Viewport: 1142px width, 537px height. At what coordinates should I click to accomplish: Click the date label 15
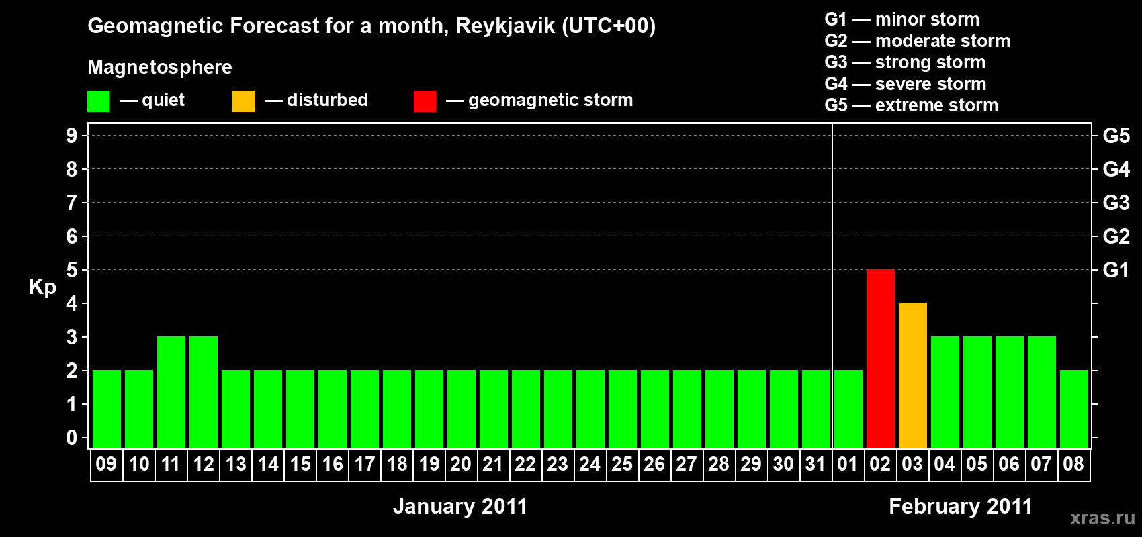click(300, 464)
